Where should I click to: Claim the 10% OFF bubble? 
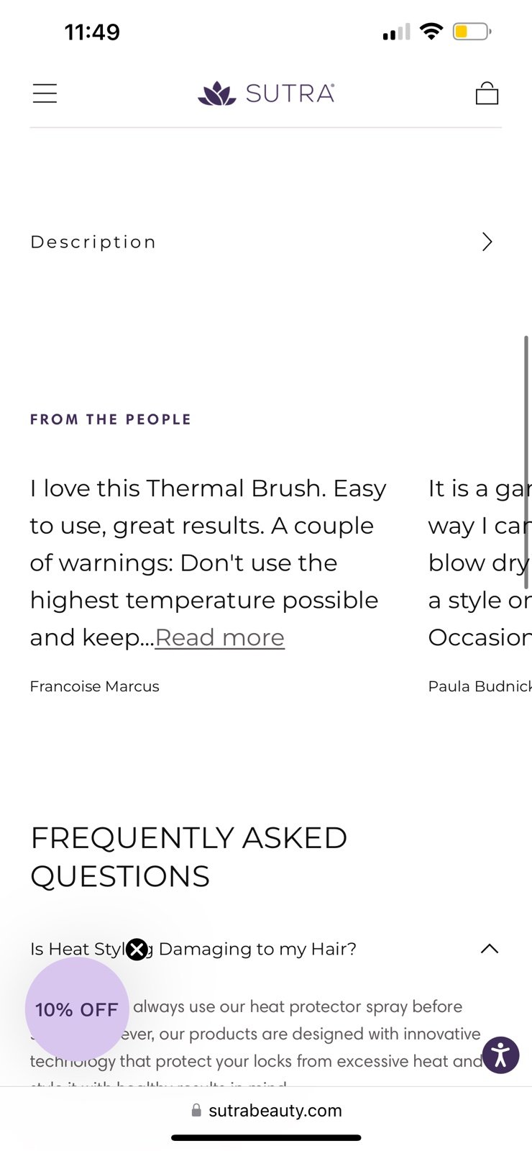pos(77,1009)
